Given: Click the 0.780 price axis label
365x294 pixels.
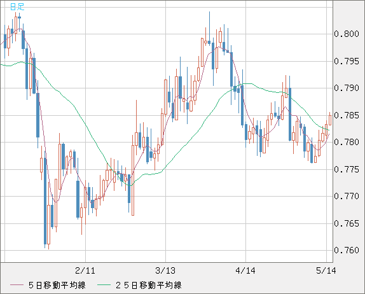Looking at the screenshot, I should [x=347, y=142].
